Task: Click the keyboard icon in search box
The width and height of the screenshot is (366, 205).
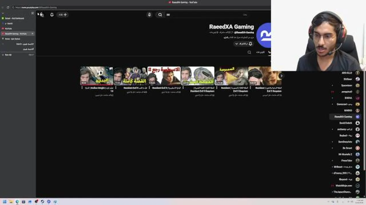Action: pos(168,15)
